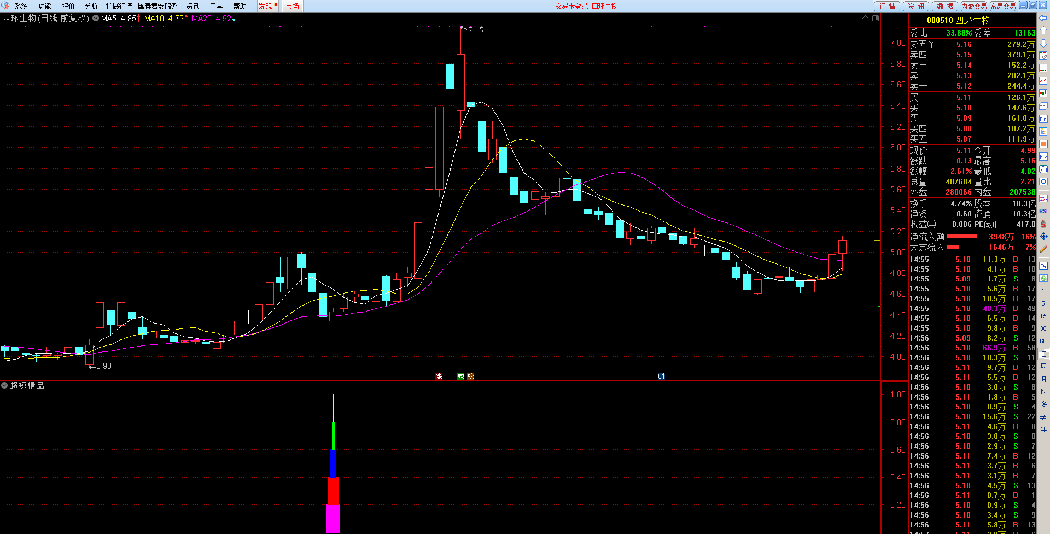Toggle the side panel expander above price axis

click(x=875, y=19)
